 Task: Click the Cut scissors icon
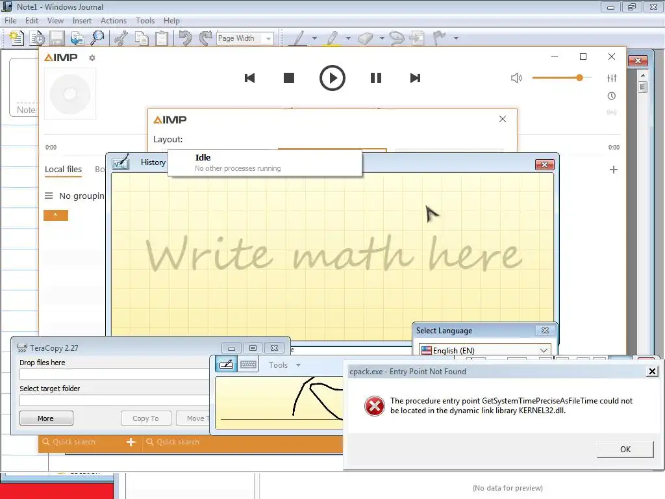tap(121, 38)
